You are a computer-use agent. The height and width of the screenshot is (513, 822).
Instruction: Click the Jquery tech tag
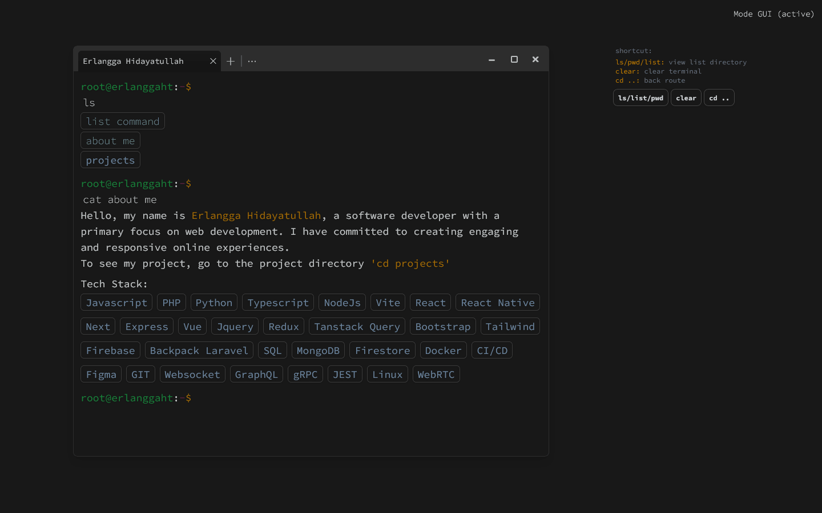point(235,327)
